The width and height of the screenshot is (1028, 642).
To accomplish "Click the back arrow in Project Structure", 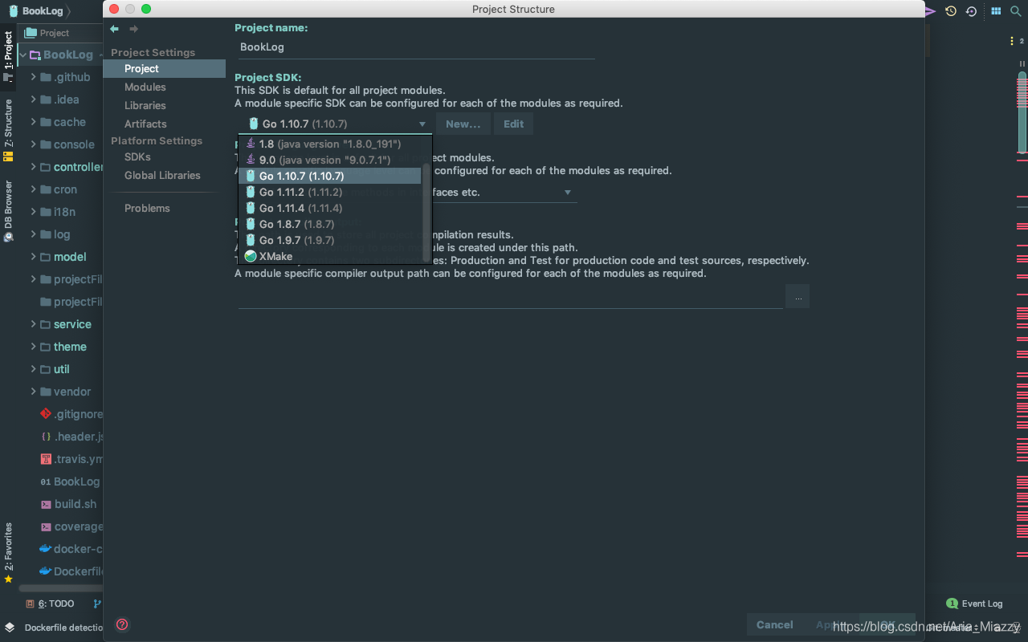I will coord(115,29).
